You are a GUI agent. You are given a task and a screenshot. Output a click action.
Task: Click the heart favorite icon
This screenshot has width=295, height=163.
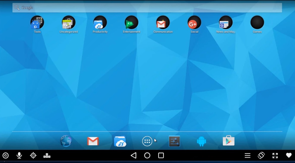tap(289, 155)
